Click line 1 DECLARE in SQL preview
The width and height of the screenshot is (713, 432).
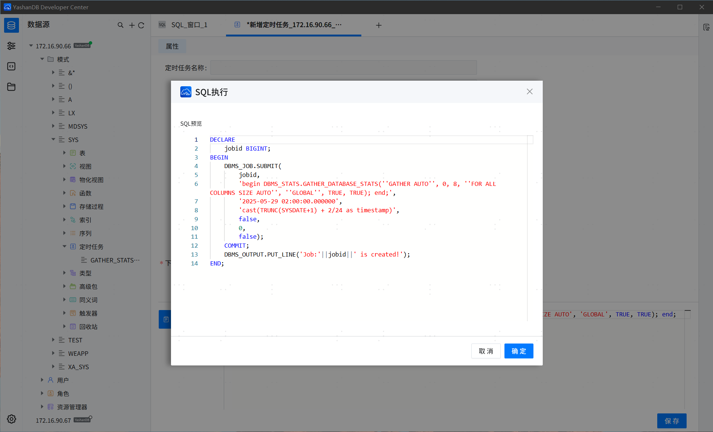point(222,139)
